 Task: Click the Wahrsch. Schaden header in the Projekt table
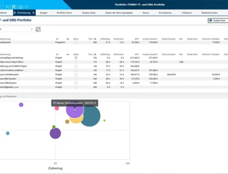pyautogui.click(x=211, y=55)
